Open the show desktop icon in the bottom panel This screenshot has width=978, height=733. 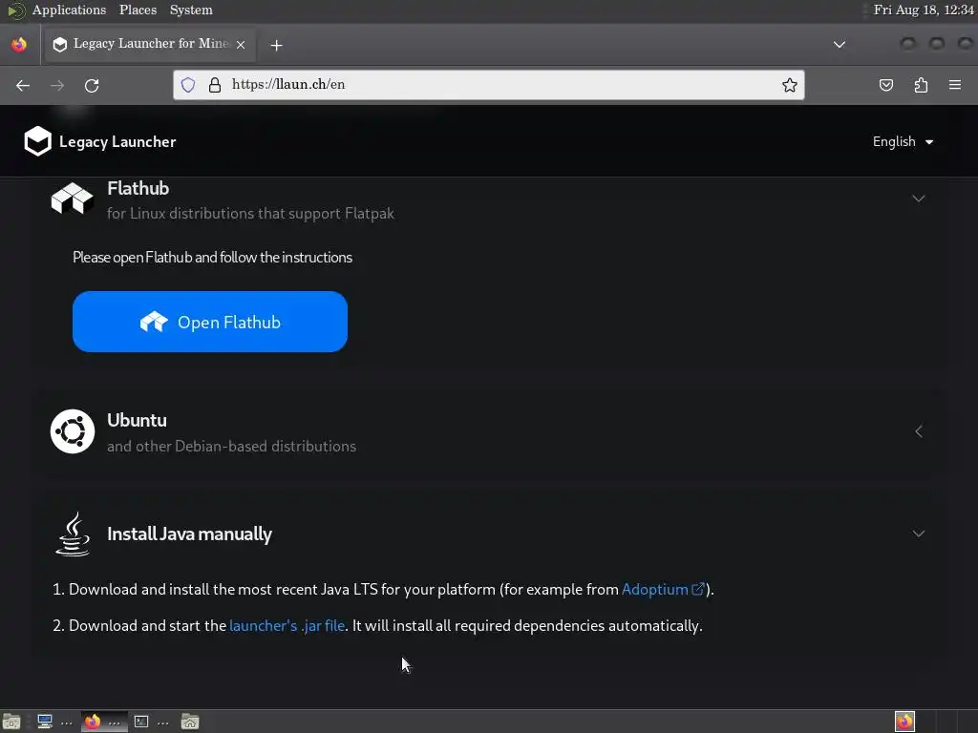click(11, 722)
